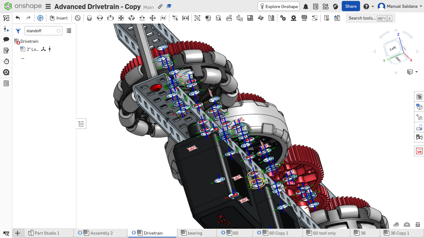Click the Replicate tool icon

tap(229, 18)
